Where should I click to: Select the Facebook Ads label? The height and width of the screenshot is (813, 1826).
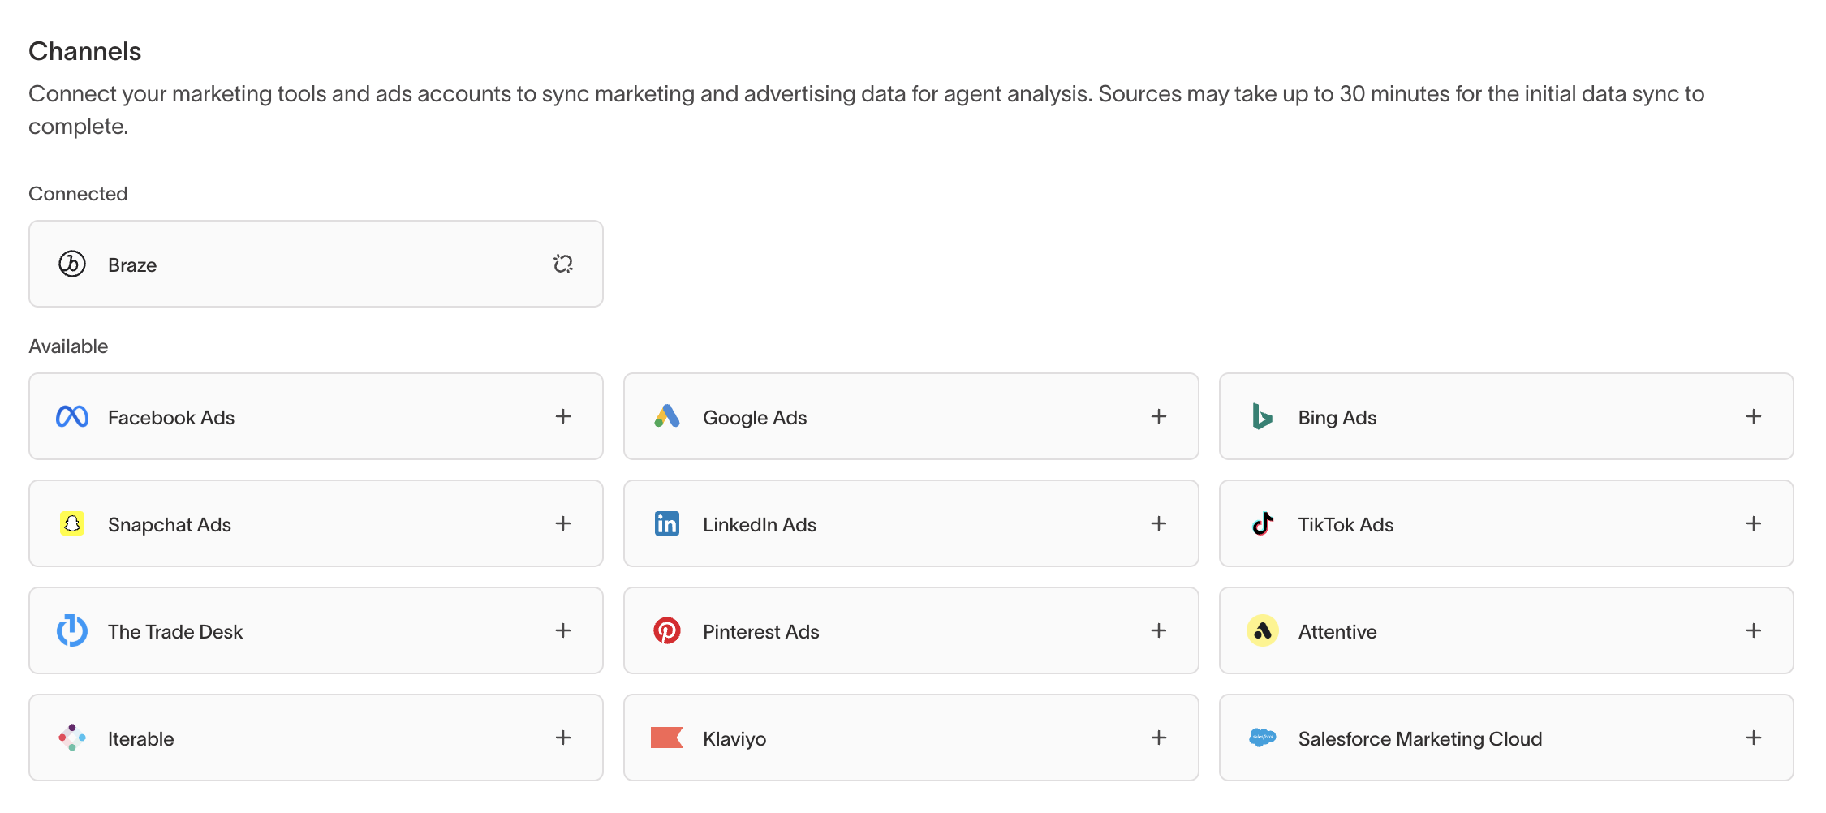[x=171, y=418]
